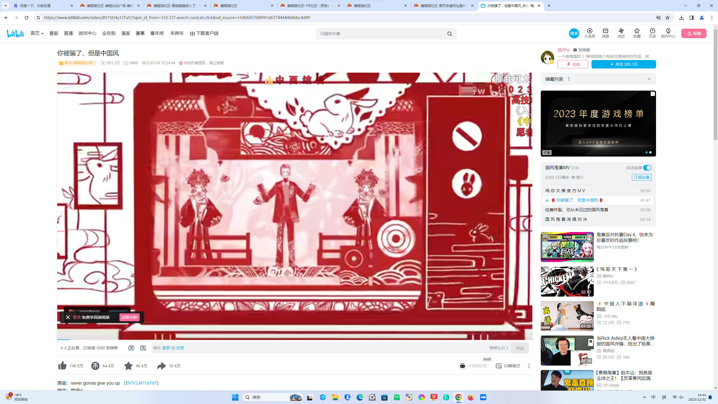Click the bilibili logo
The image size is (718, 404).
[15, 33]
